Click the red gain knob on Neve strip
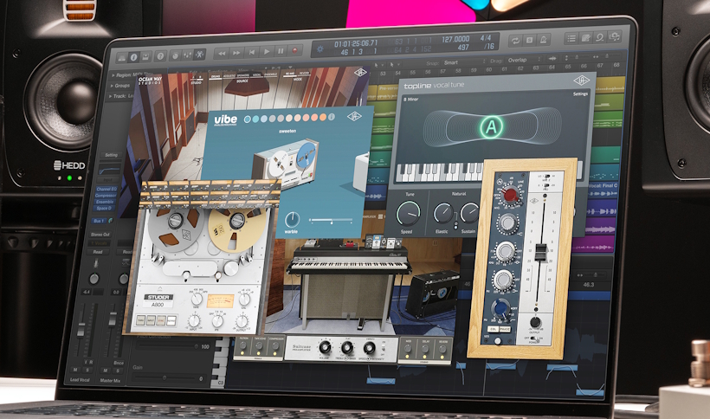Viewport: 710px width, 419px height. point(510,196)
